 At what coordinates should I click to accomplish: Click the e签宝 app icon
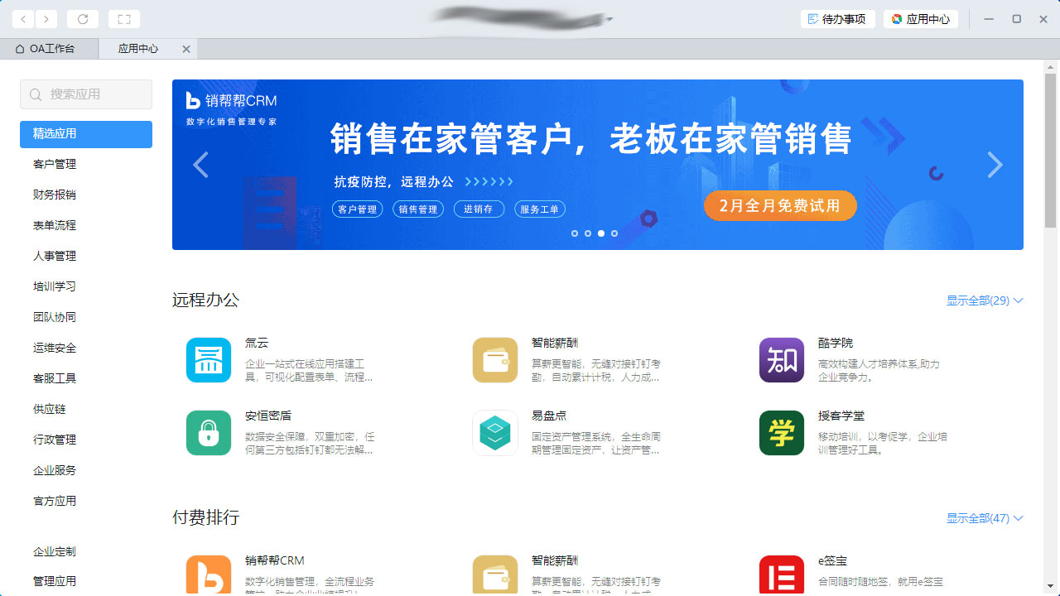click(x=781, y=574)
